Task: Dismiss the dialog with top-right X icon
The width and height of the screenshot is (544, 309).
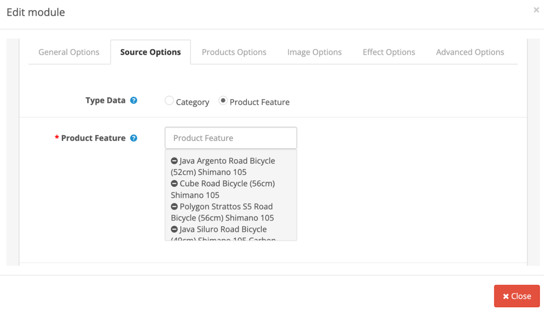Action: click(536, 10)
